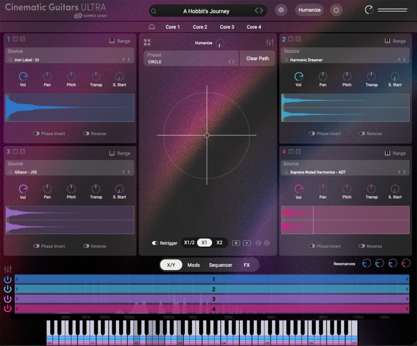Click the power icon for layer 1 strip
Image resolution: width=417 pixels, height=346 pixels.
coord(8,280)
